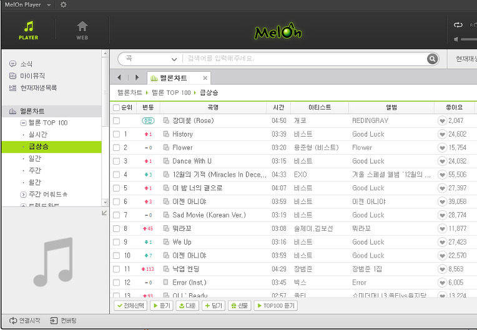The image size is (477, 330).
Task: Navigate back with the left arrow
Action: point(119,78)
